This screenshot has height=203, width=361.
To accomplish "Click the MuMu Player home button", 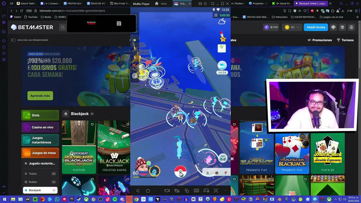I will pyautogui.click(x=148, y=191).
